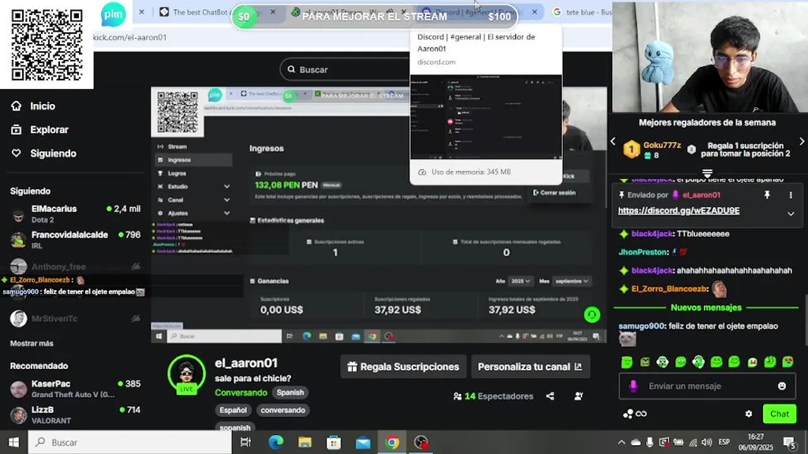This screenshot has height=454, width=808.
Task: Open the emoji picker in the chat input
Action: (782, 386)
